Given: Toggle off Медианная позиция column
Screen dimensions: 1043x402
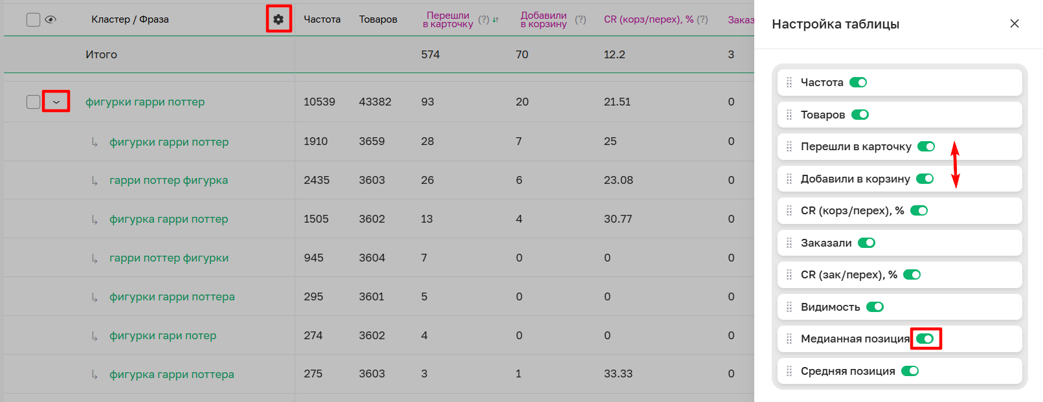Looking at the screenshot, I should coord(925,339).
